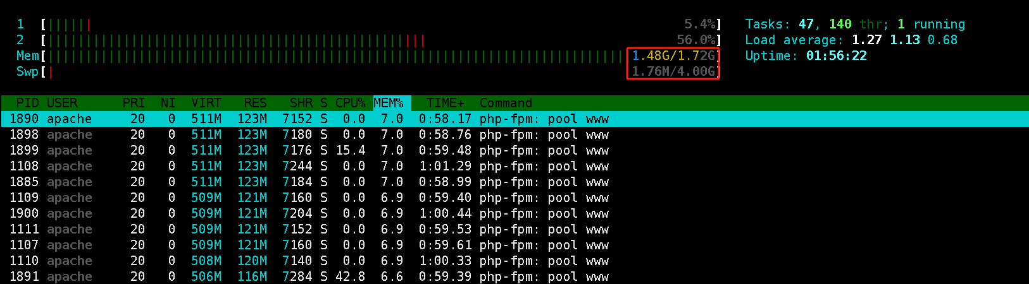The image size is (1029, 284).
Task: Click the NI column header
Action: coord(168,103)
